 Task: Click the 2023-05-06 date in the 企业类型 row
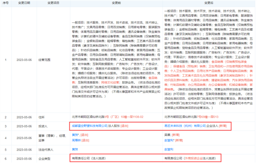click(24, 159)
